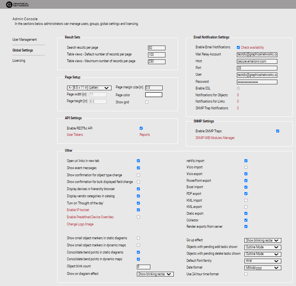Expand the Date format dropdown
Screen dimensions: 296x286
click(263, 267)
